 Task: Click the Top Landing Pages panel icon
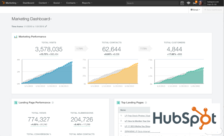point(118,102)
